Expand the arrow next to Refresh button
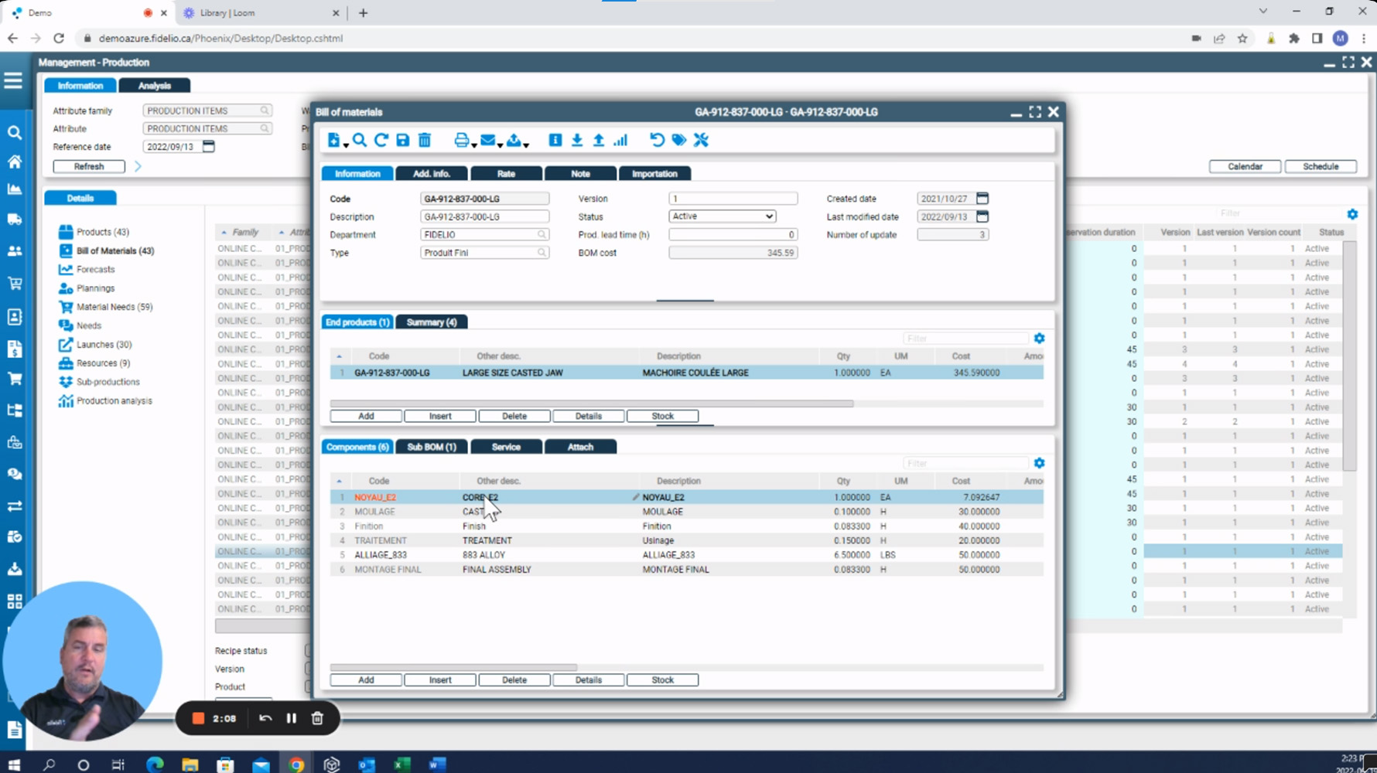 pyautogui.click(x=138, y=166)
